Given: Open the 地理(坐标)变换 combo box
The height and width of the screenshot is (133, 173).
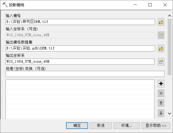Looking at the screenshot, I should [85, 74].
